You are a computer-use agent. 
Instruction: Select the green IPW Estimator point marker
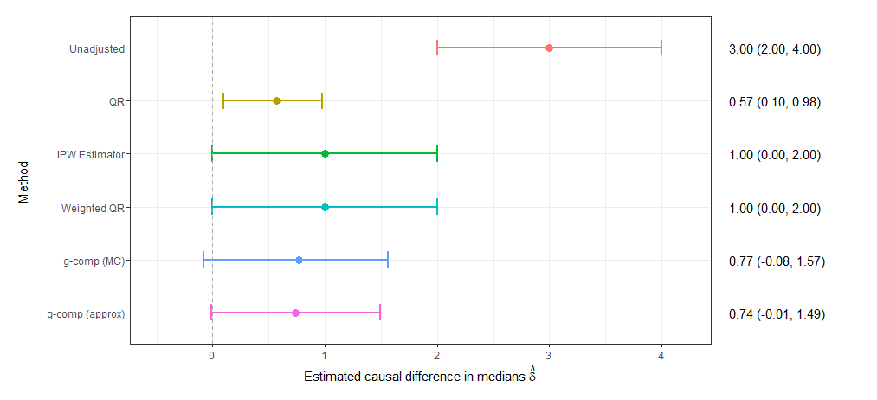tap(325, 154)
